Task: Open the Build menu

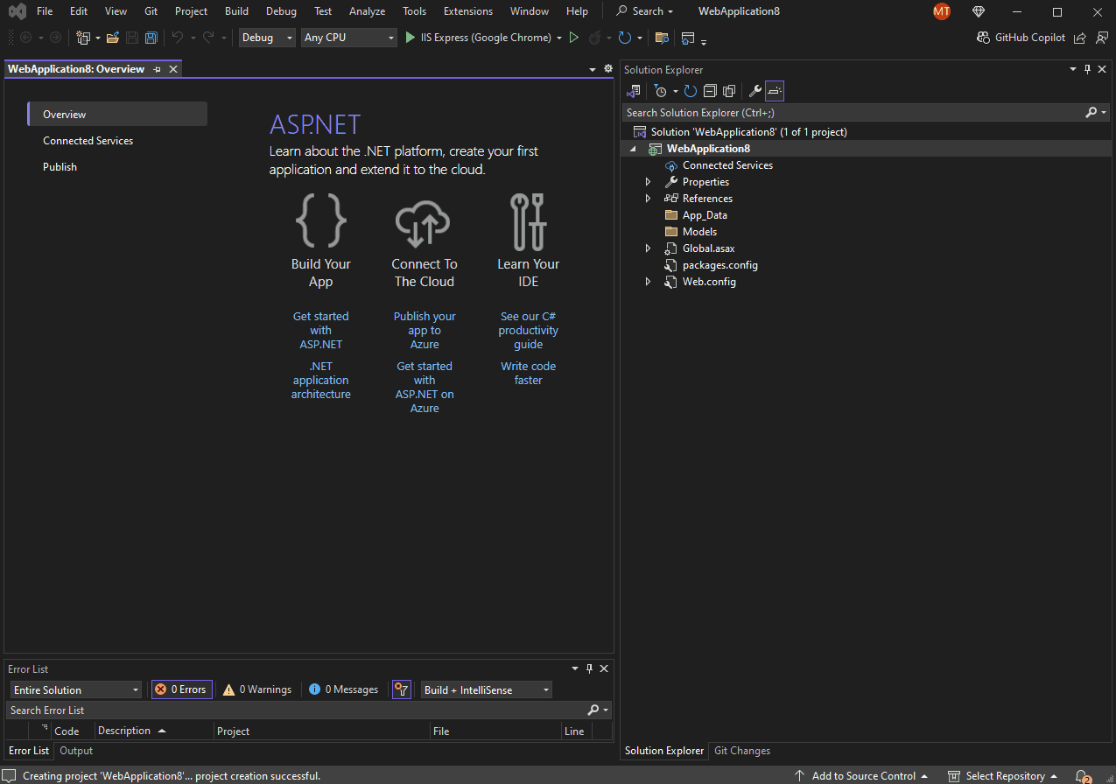Action: click(236, 11)
